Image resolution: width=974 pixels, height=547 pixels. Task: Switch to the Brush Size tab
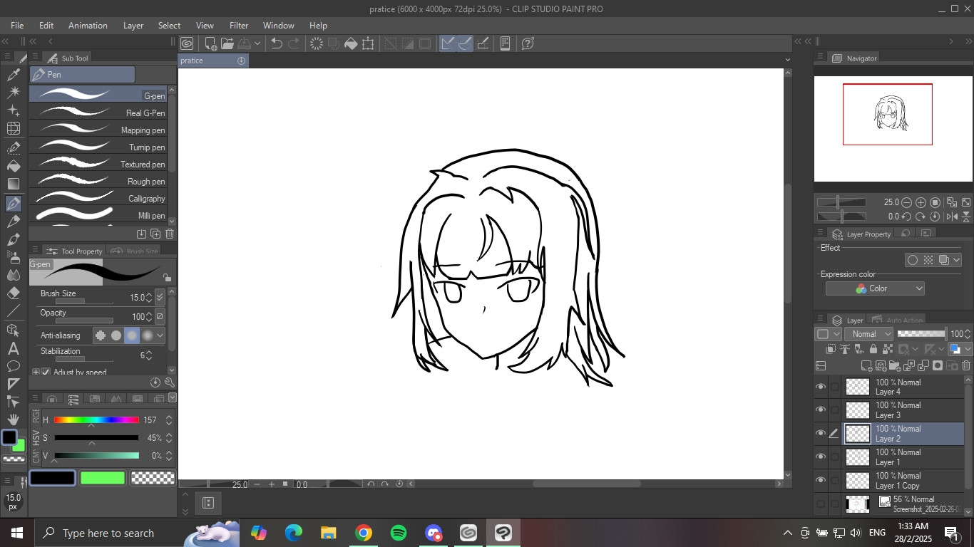click(x=135, y=251)
